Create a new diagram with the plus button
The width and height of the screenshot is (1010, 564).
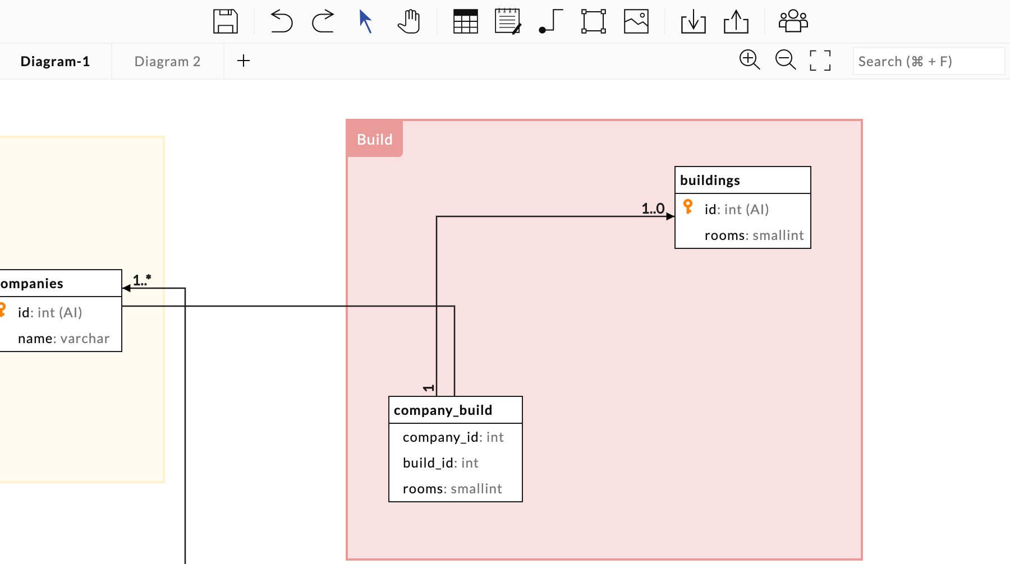coord(244,61)
